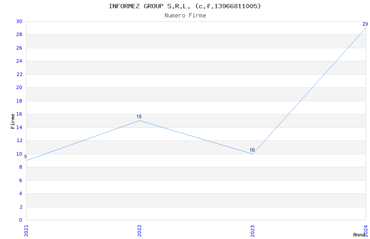Click y-axis tick label 18
Screen dimensions: 370x239
pos(19,101)
